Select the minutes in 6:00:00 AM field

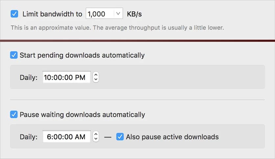57,137
